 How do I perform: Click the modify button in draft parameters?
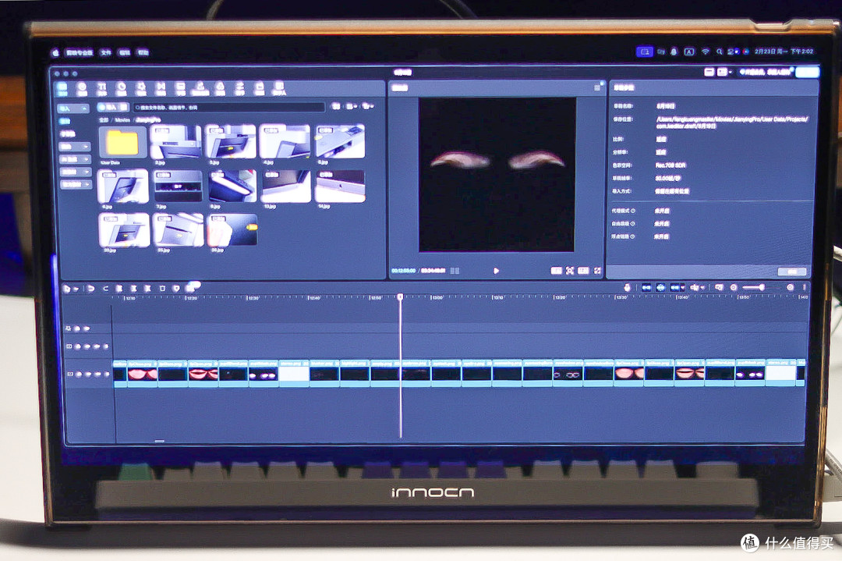click(792, 272)
